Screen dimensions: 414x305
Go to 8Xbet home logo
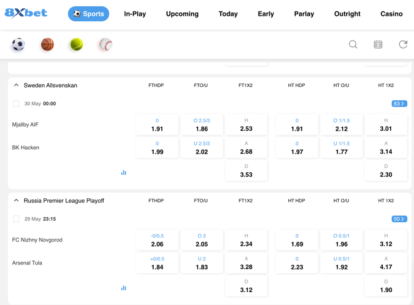click(x=26, y=13)
